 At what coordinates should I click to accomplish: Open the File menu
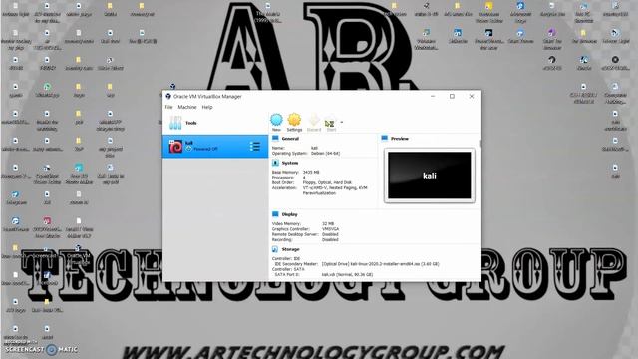pyautogui.click(x=168, y=107)
